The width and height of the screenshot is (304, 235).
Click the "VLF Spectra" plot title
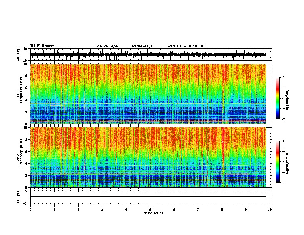[43, 46]
